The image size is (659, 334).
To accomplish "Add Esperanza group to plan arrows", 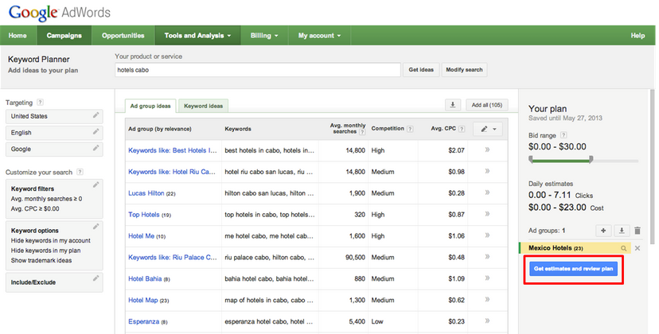I will [x=488, y=321].
